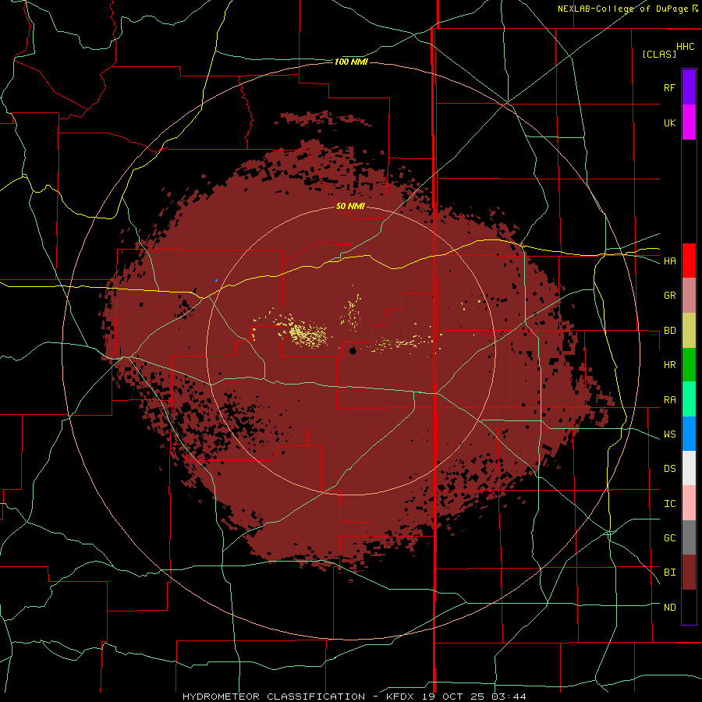This screenshot has width=702, height=702.
Task: Click the RF legend label
Action: [669, 88]
